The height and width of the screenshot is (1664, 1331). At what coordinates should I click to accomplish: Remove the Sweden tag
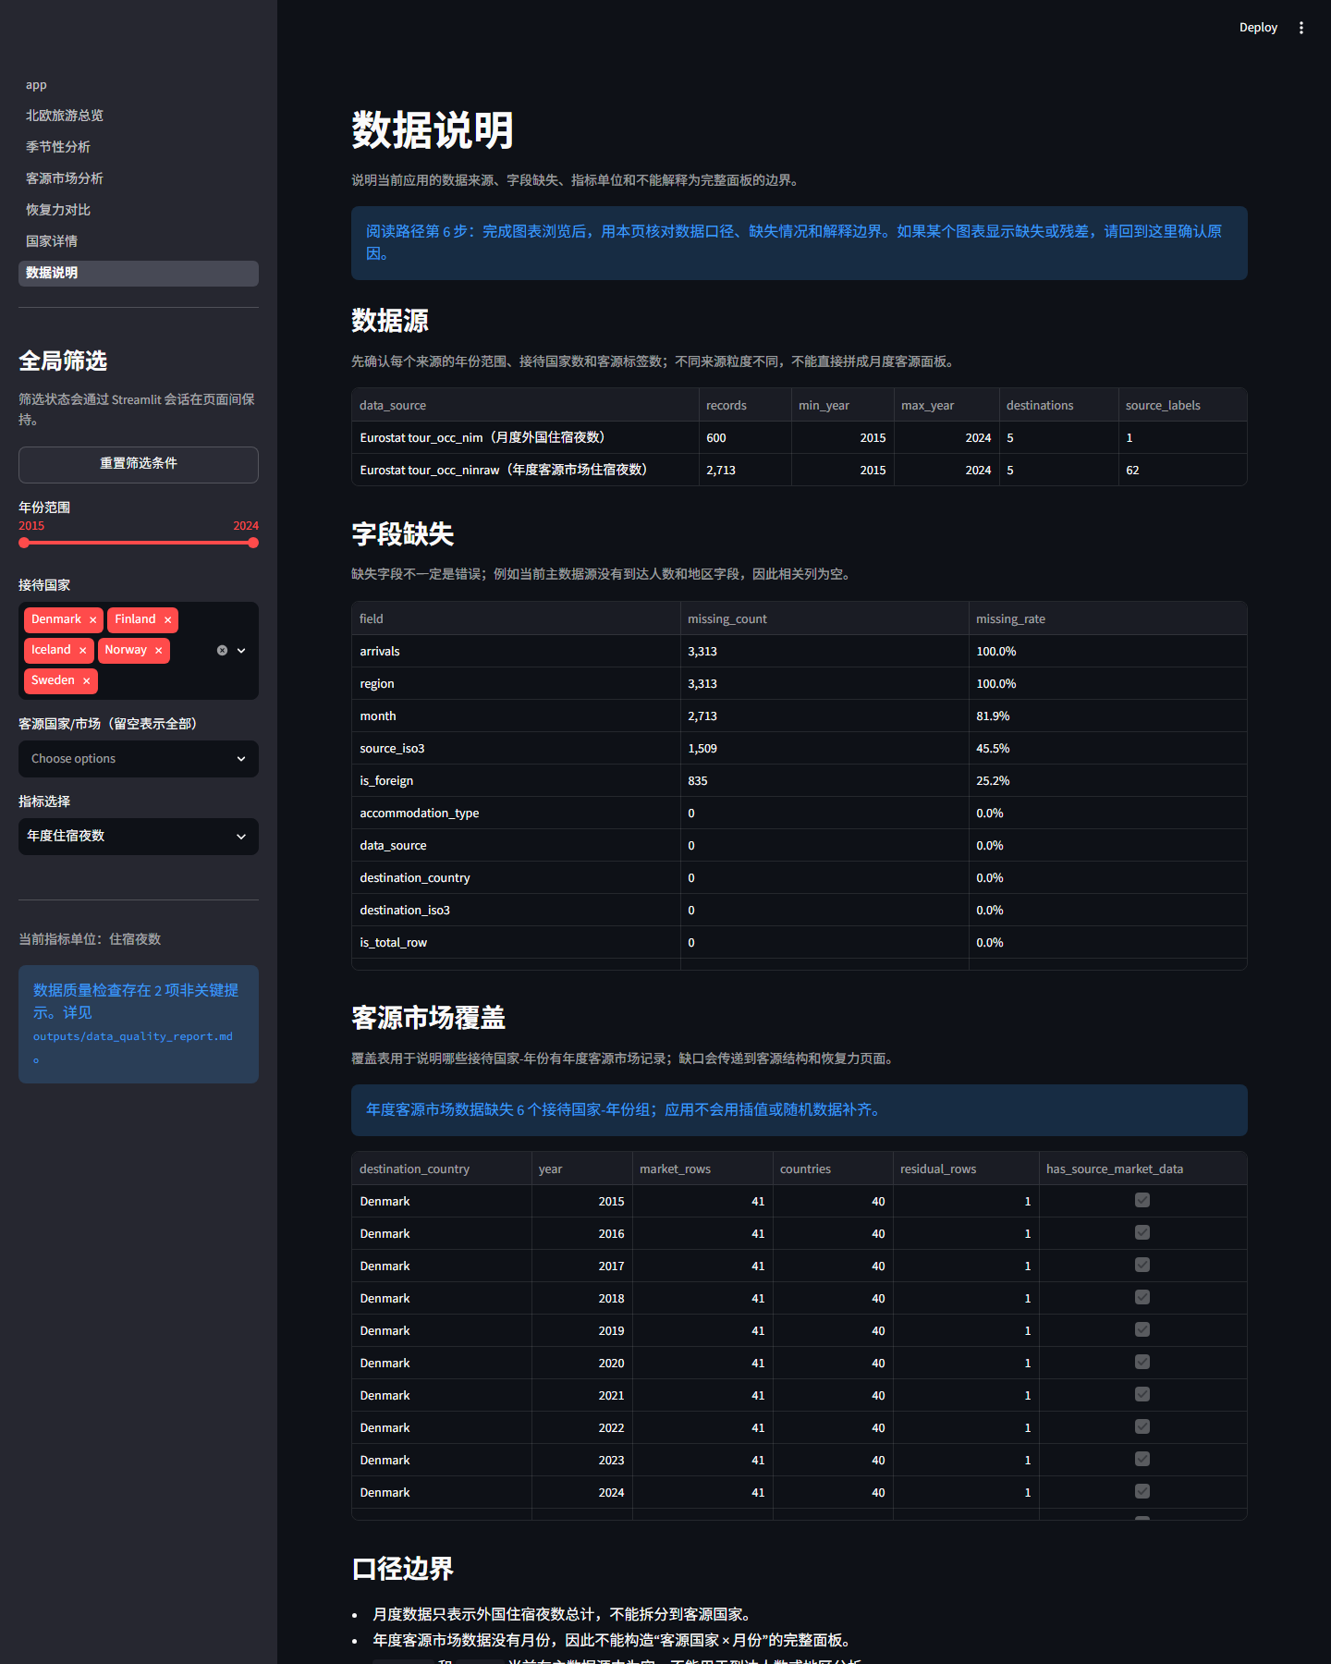pyautogui.click(x=86, y=681)
